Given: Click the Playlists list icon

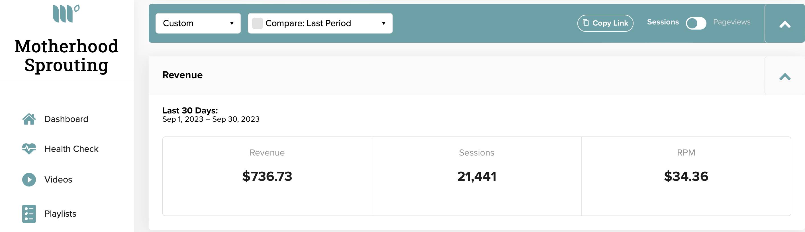Looking at the screenshot, I should [29, 214].
